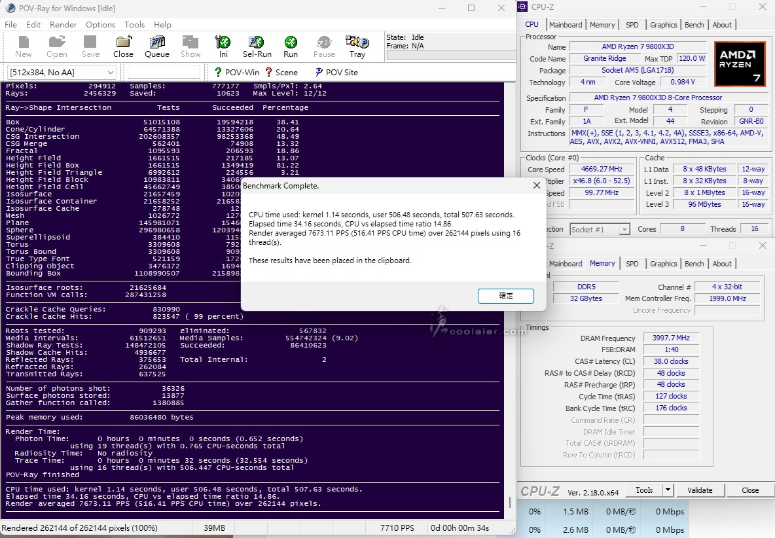The width and height of the screenshot is (775, 538).
Task: Click the Validate button in CPU-Z
Action: pos(700,490)
